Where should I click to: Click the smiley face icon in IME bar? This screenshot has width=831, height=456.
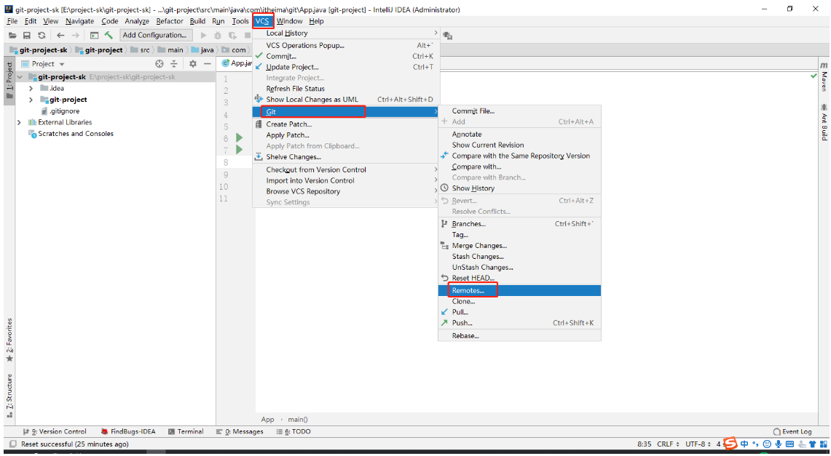[x=767, y=444]
